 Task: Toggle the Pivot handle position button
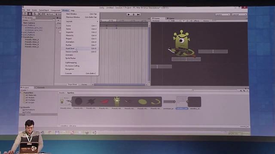pos(50,14)
